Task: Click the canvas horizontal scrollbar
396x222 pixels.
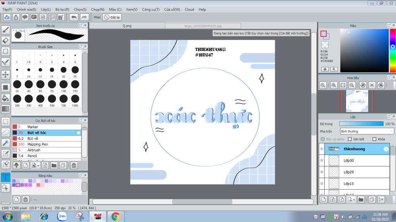Action: point(203,202)
